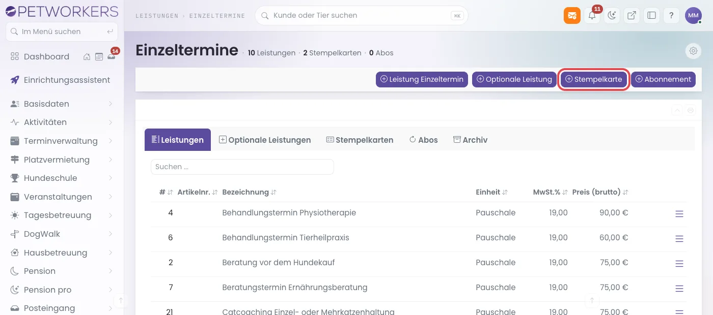The image size is (713, 315).
Task: Open the orange mail inbox icon
Action: tap(572, 15)
